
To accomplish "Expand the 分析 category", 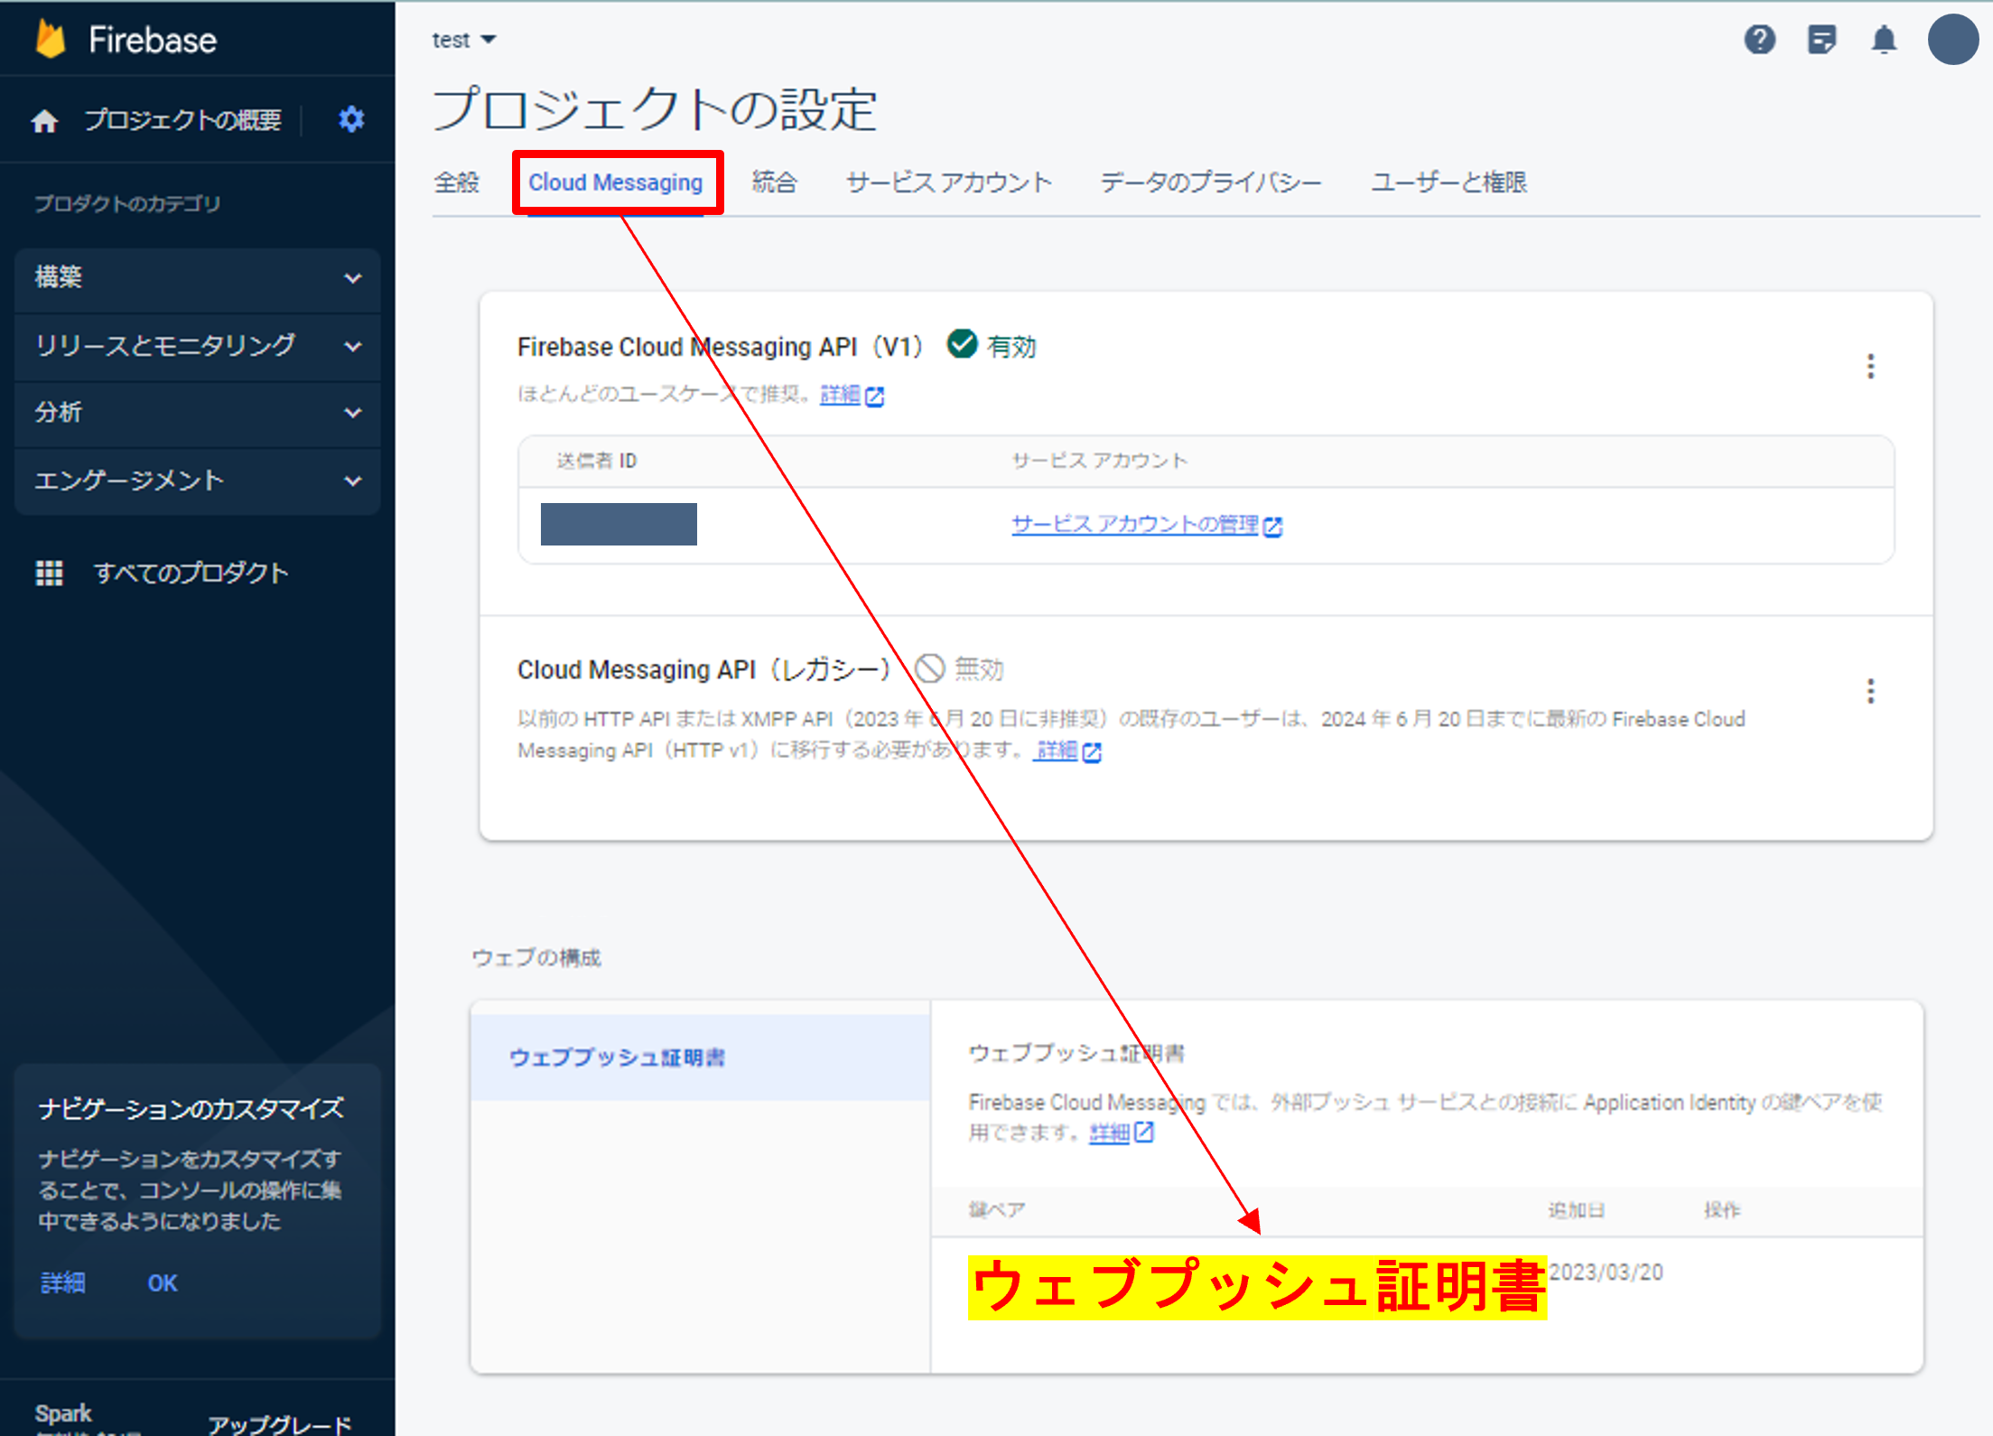I will tap(198, 413).
